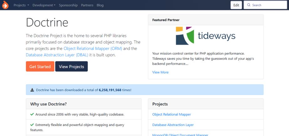289x136 pixels.
Task: Focus the Search input field
Action: coord(265,5)
